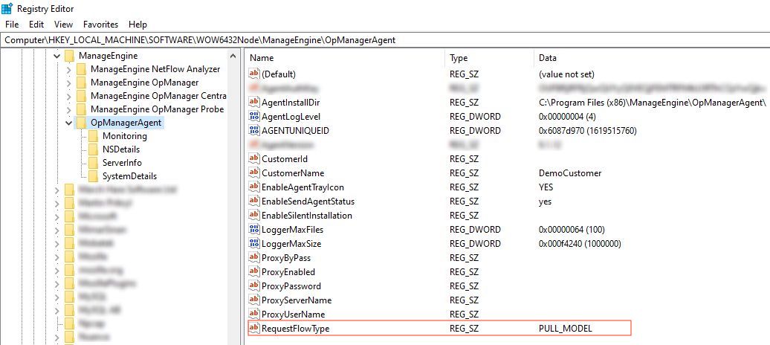This screenshot has width=770, height=345.
Task: Click the ProxyUserName string icon
Action: [x=254, y=314]
